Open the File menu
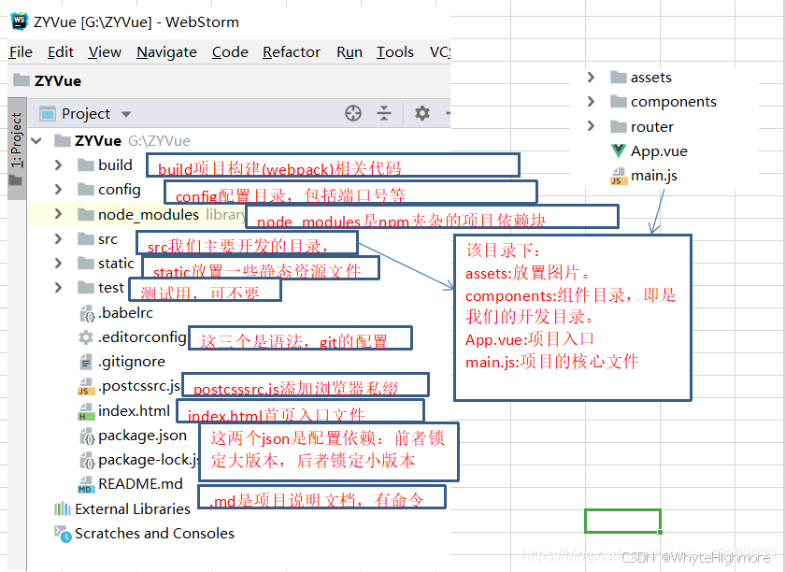The height and width of the screenshot is (572, 785). tap(21, 52)
